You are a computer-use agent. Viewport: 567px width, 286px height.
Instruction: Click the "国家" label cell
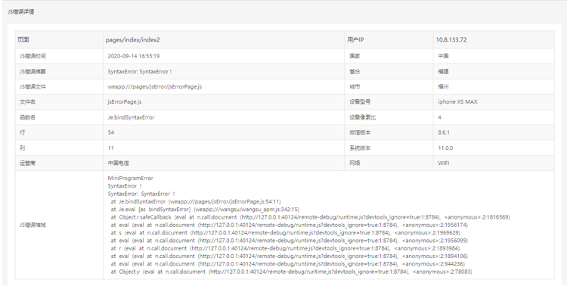pyautogui.click(x=389, y=56)
